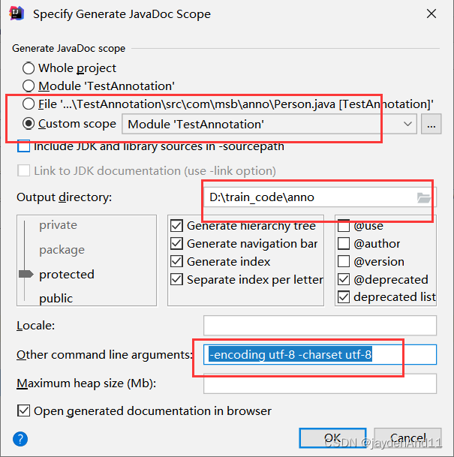
Task: Select Module 'TestAnnotation' radio option
Action: (x=29, y=86)
